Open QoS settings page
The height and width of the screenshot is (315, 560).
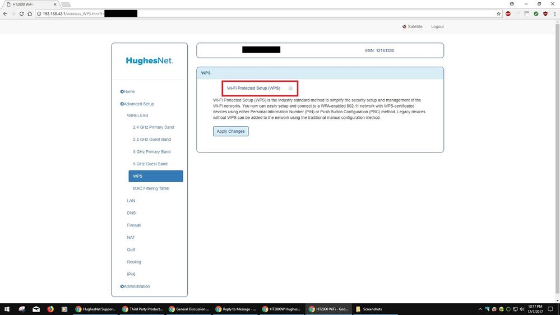pyautogui.click(x=131, y=249)
